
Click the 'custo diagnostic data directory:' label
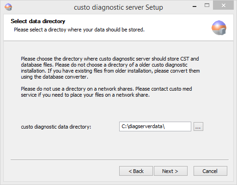click(x=56, y=127)
